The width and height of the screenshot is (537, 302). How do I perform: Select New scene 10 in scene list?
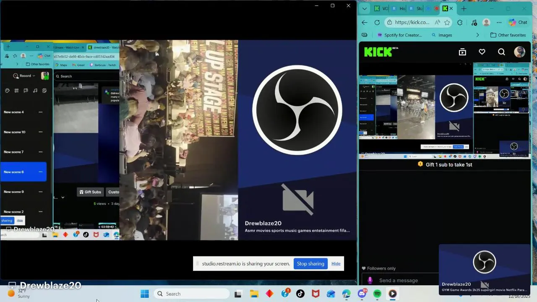click(15, 132)
